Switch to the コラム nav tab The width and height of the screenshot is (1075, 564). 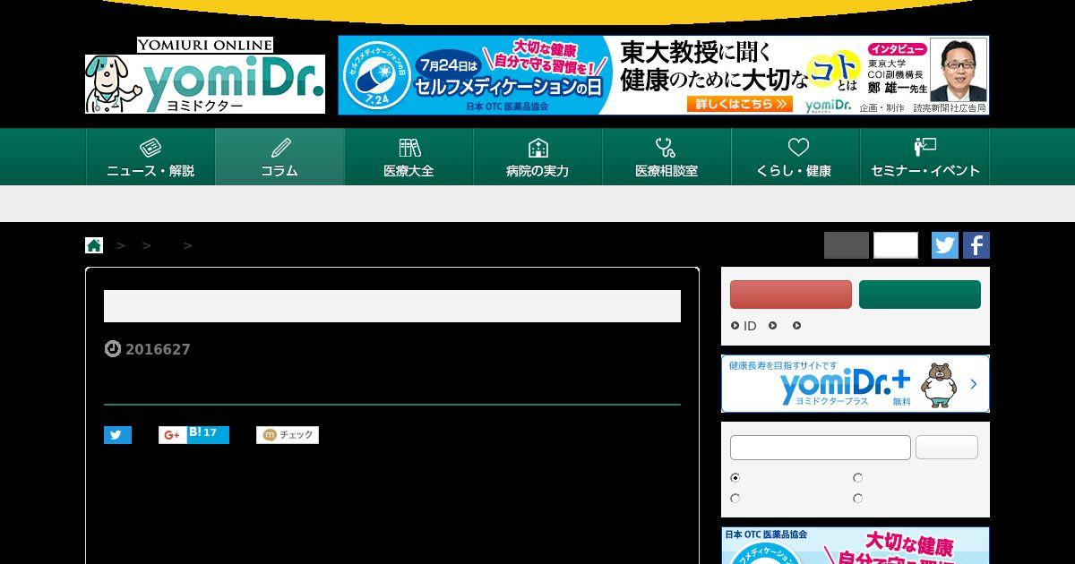279,157
